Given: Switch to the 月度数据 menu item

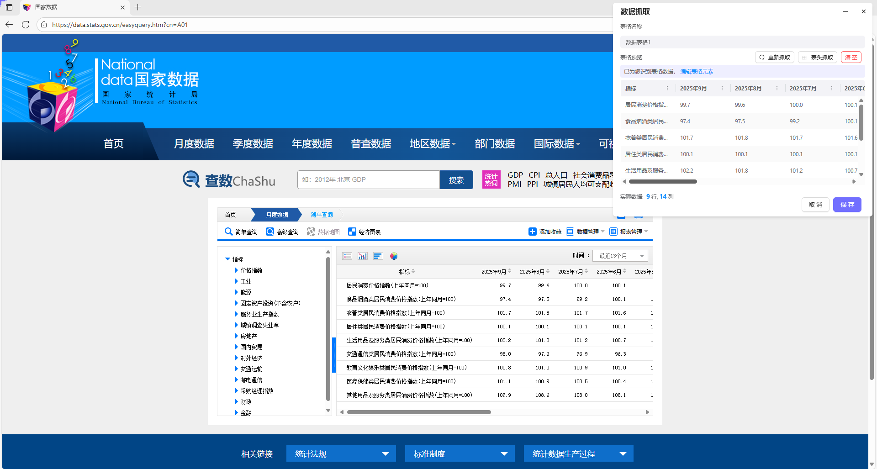Looking at the screenshot, I should 194,143.
